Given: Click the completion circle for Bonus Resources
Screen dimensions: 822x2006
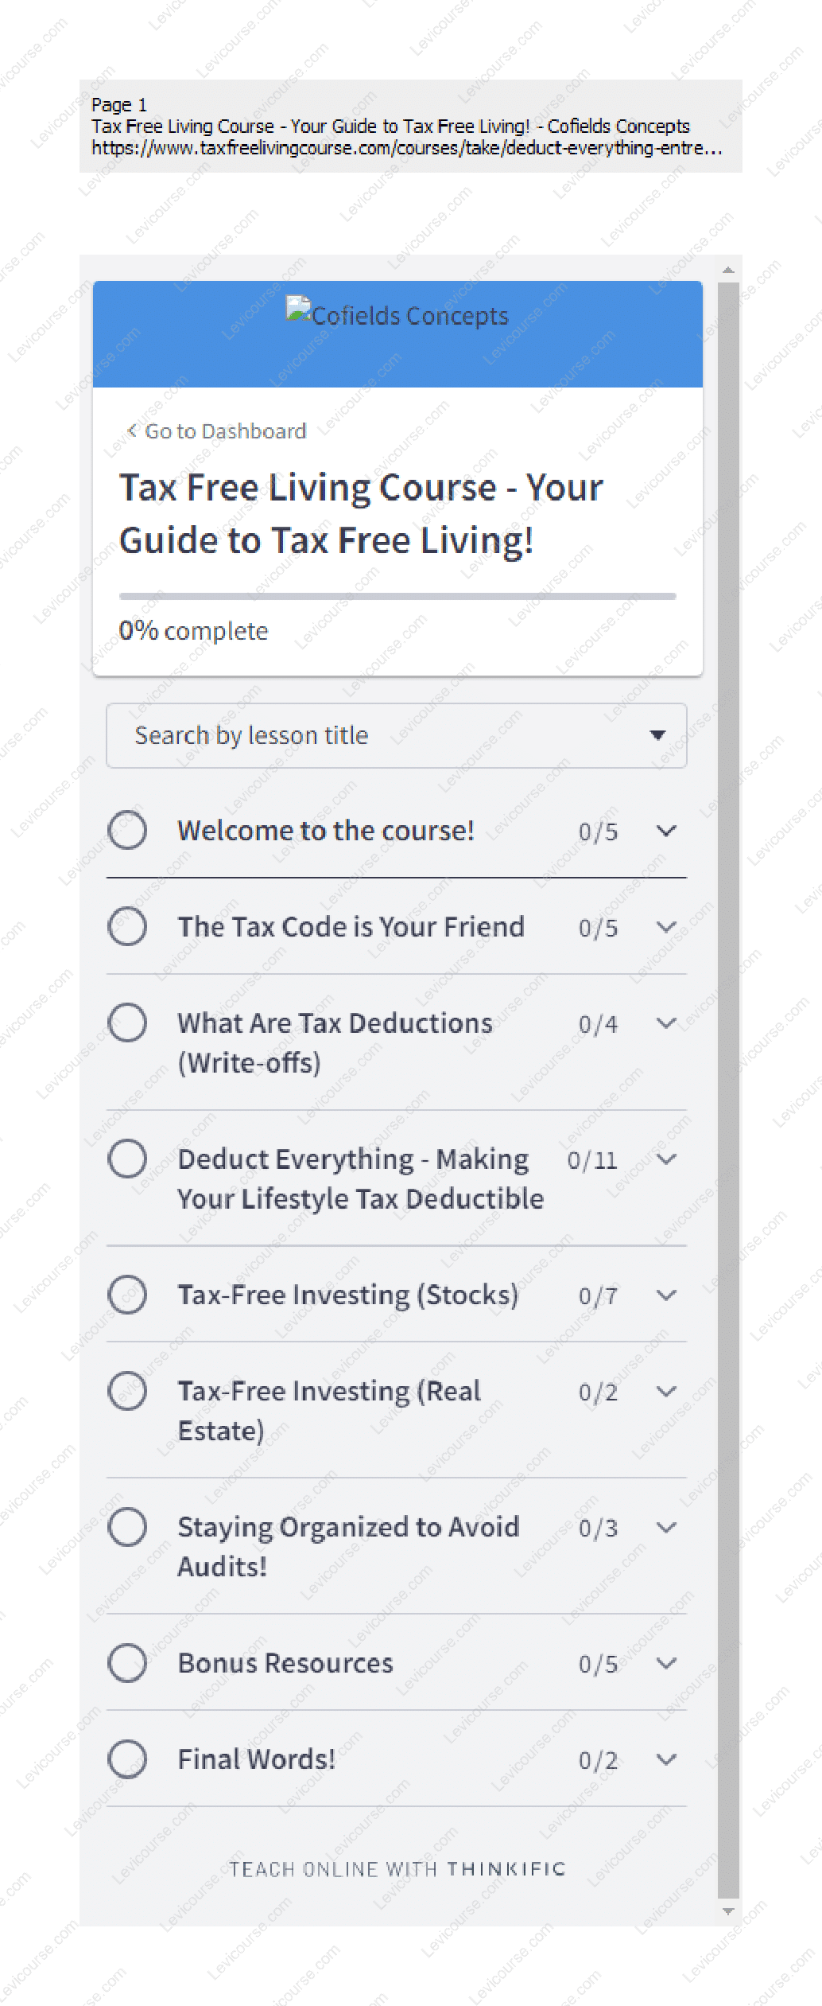Looking at the screenshot, I should pyautogui.click(x=127, y=1662).
